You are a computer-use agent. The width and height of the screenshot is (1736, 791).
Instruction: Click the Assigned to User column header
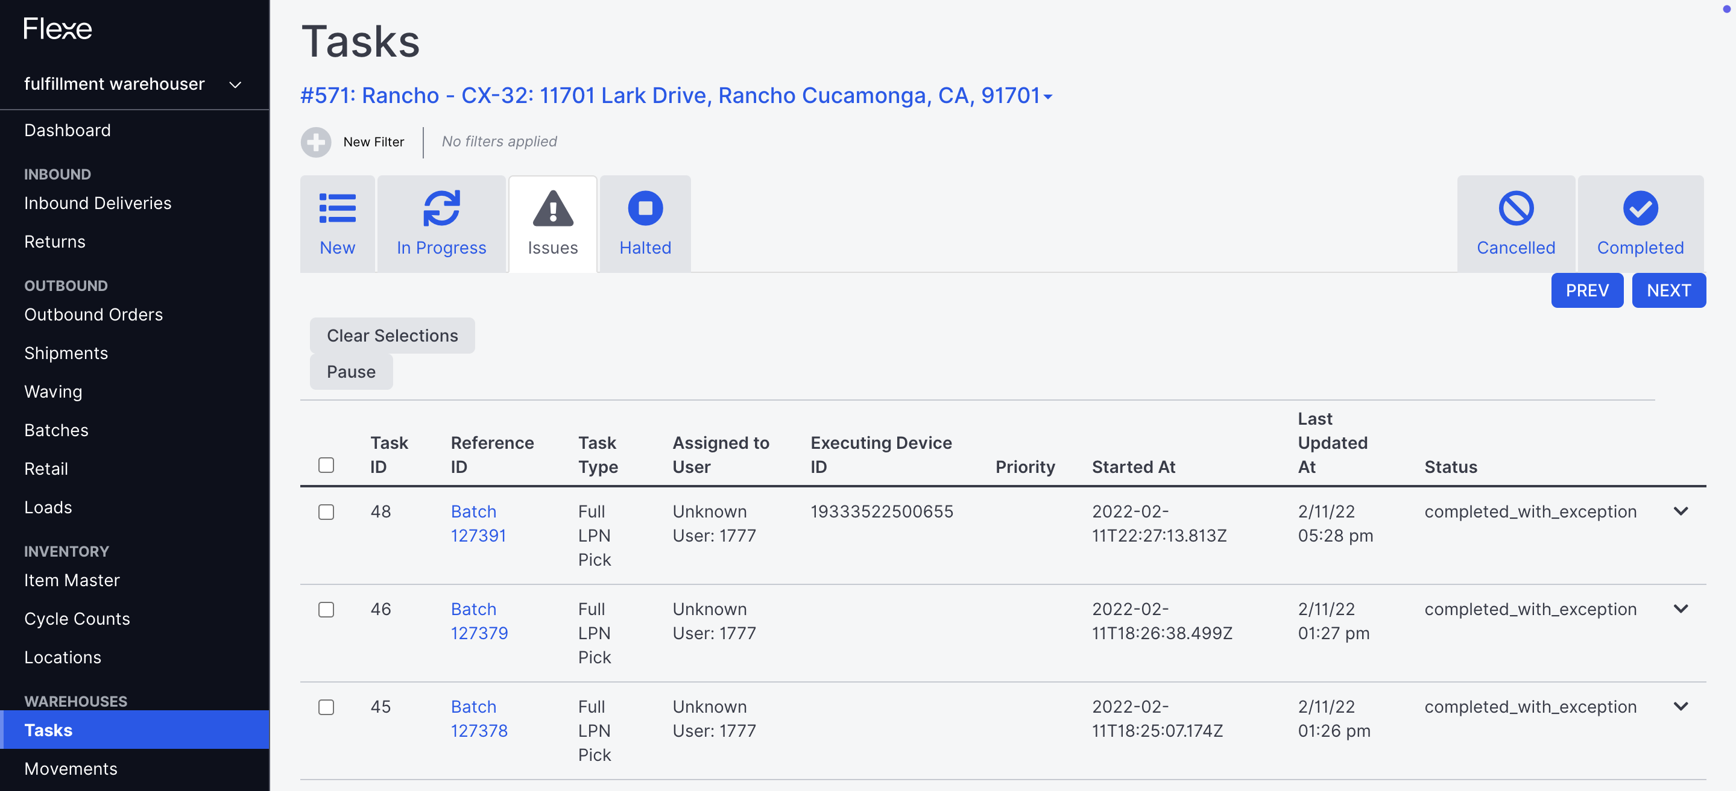721,455
